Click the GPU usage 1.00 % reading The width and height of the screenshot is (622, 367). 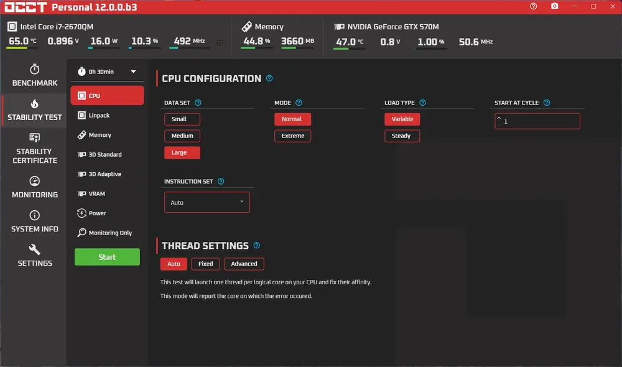431,42
